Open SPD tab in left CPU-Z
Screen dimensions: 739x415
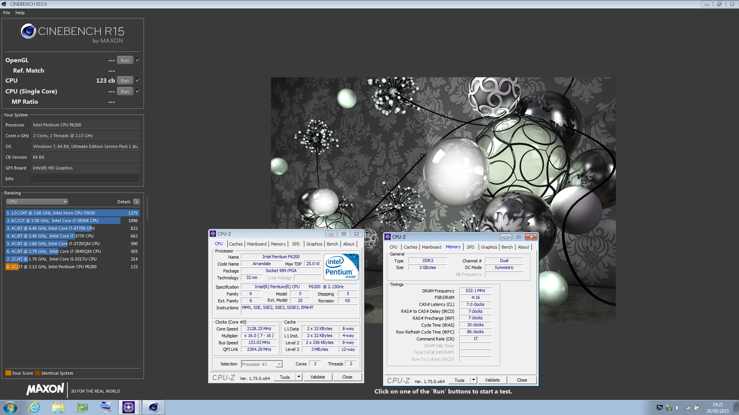pyautogui.click(x=296, y=244)
